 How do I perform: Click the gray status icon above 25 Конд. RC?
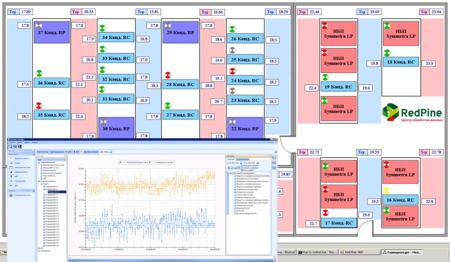(x=232, y=50)
